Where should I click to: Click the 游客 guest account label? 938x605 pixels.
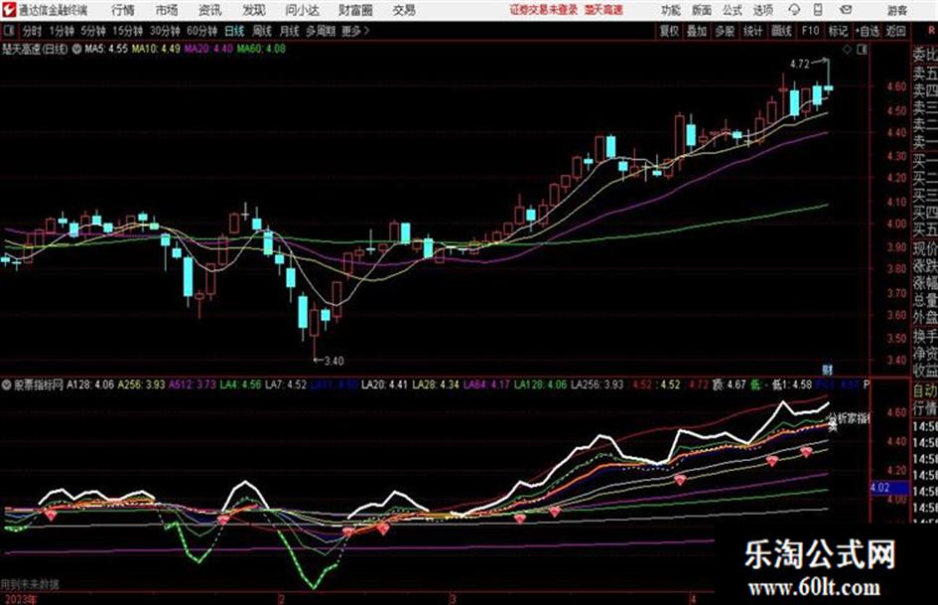pos(897,10)
